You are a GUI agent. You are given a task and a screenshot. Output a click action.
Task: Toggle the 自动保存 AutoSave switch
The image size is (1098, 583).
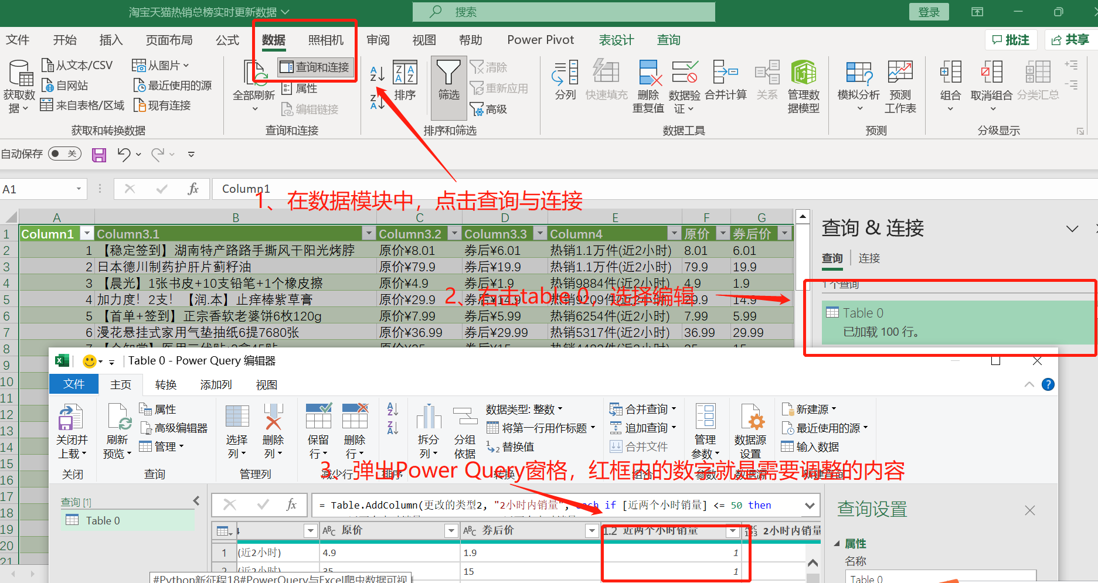(64, 154)
